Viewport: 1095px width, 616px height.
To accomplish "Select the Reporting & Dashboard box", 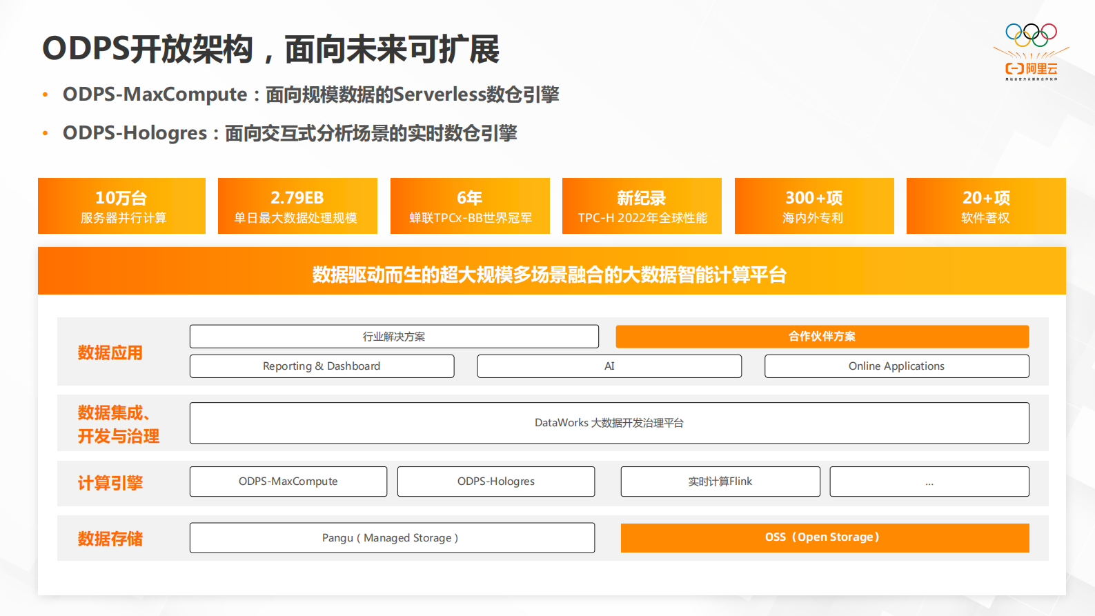I will 322,366.
